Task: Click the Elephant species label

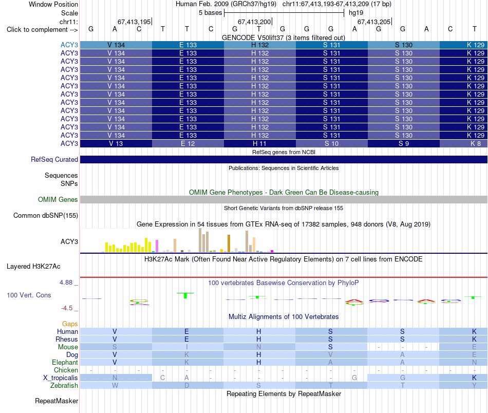Action: pos(65,362)
